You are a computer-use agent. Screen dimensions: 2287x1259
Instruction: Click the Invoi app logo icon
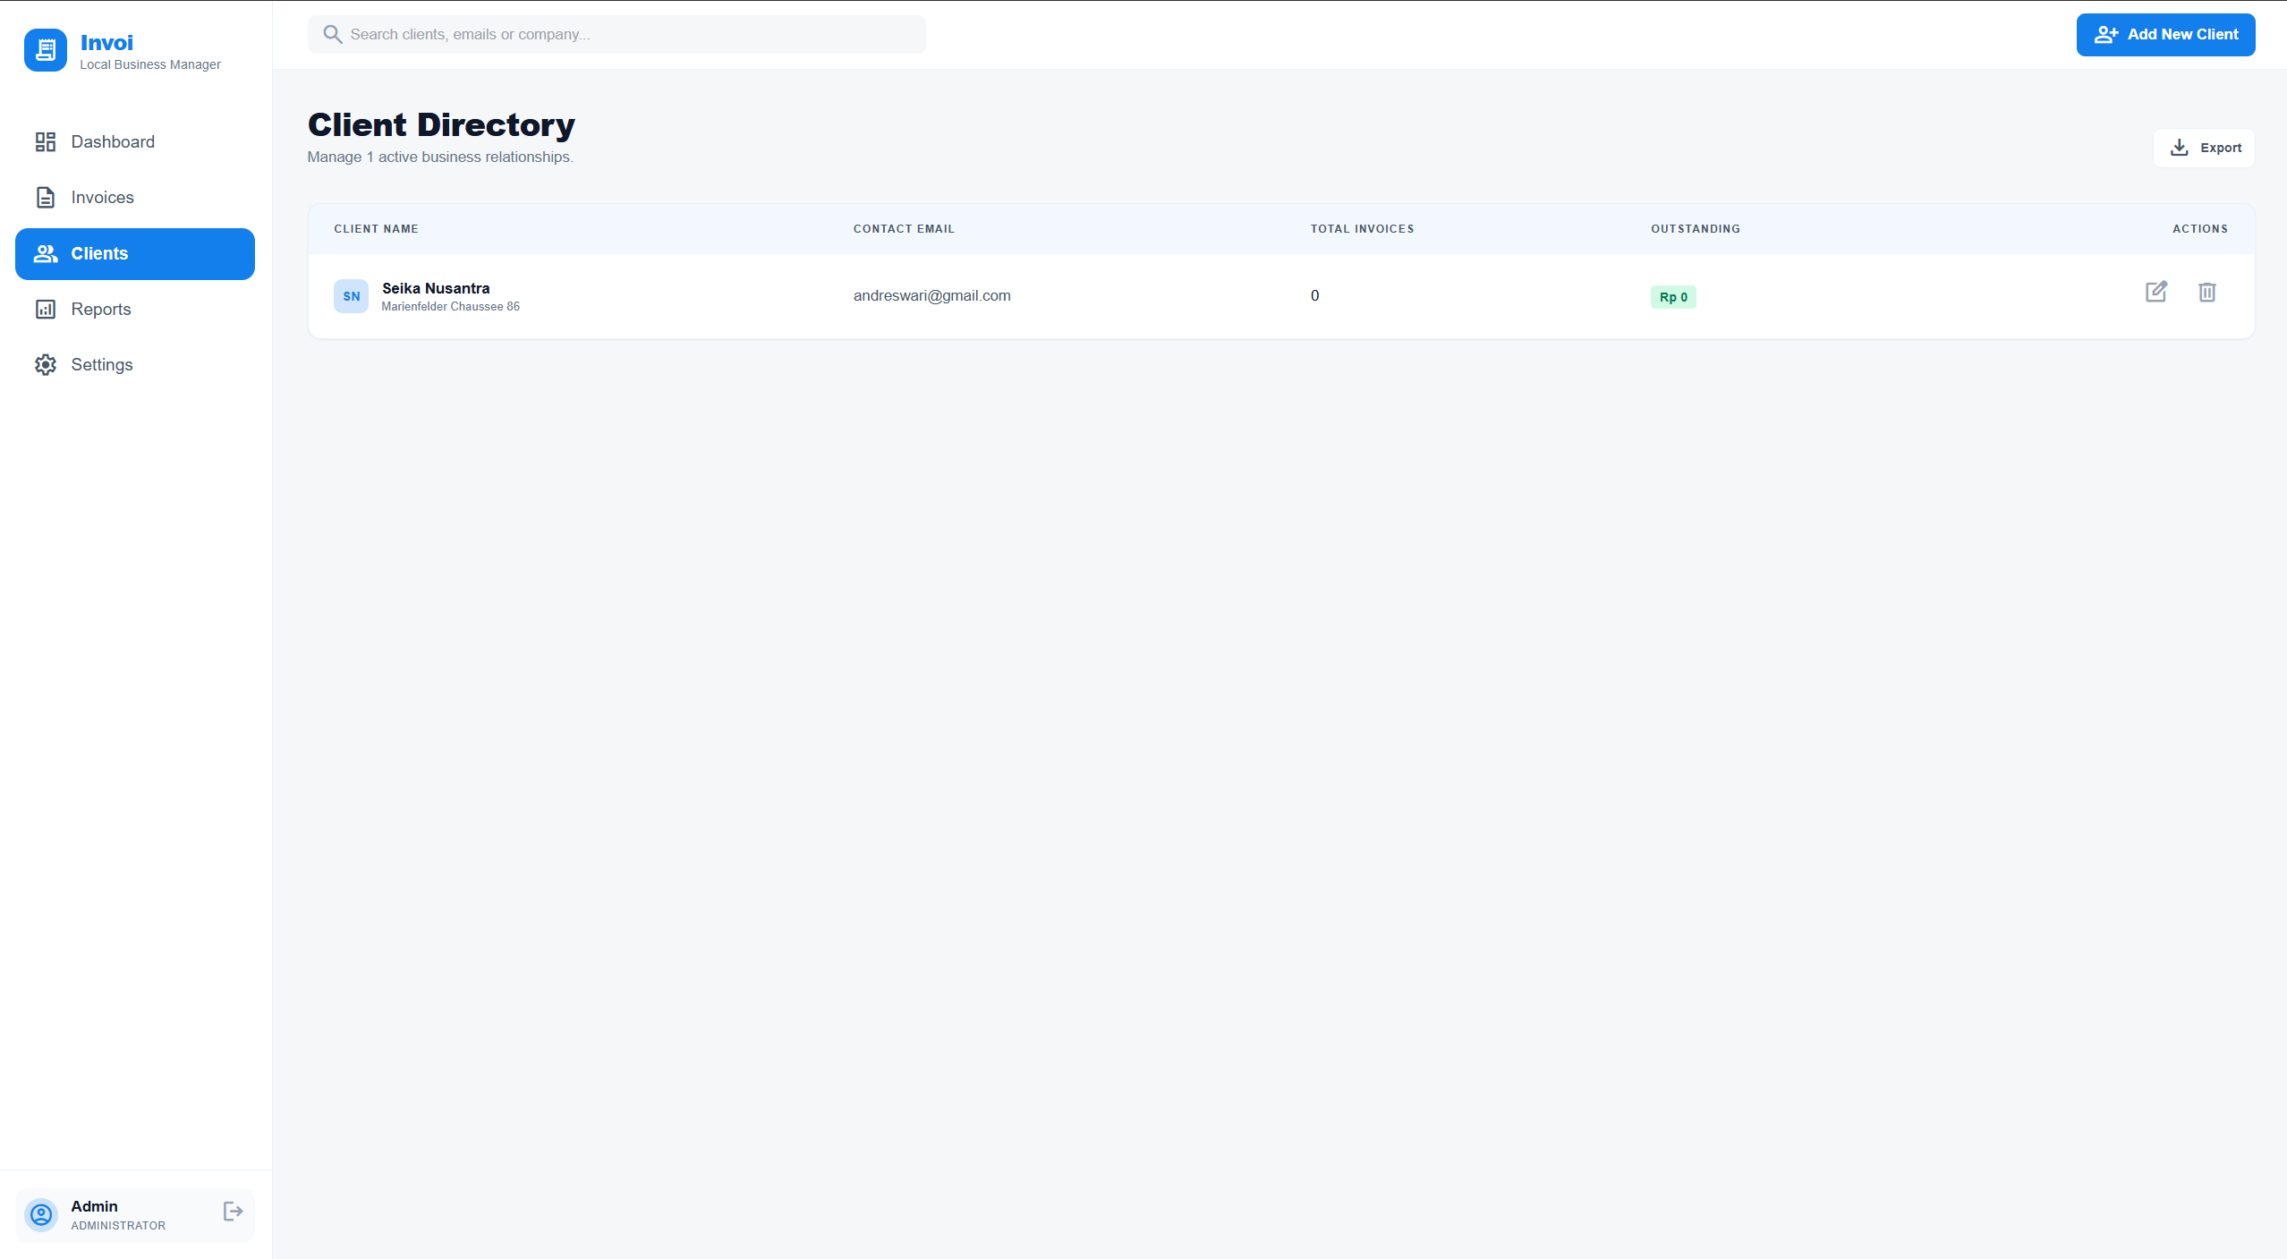(x=46, y=50)
